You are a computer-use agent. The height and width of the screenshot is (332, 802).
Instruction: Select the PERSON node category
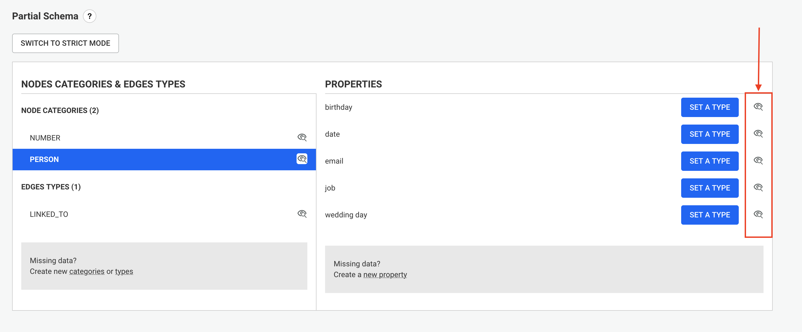click(164, 159)
